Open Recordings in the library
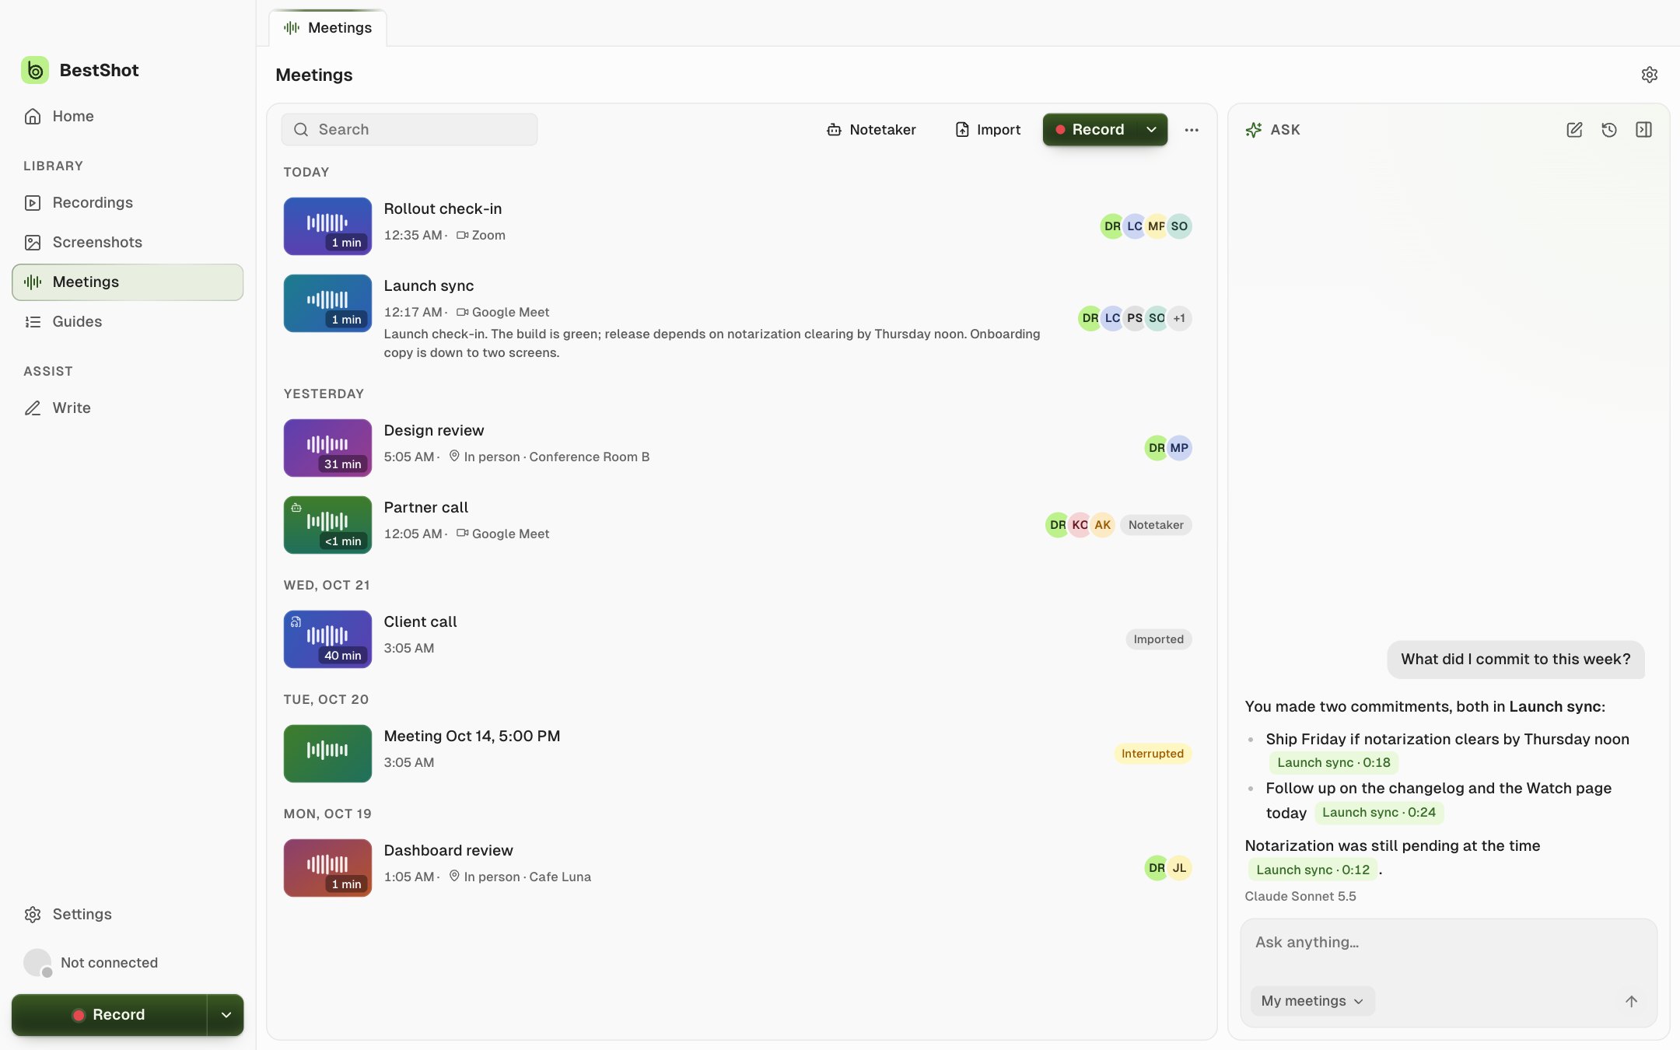Screen dimensions: 1680x1050 (128, 202)
